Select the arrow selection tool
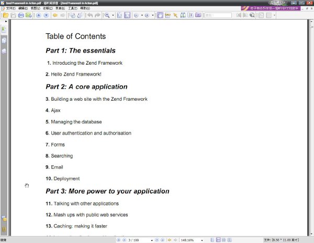Image resolution: width=314 pixels, height=243 pixels. point(175,15)
